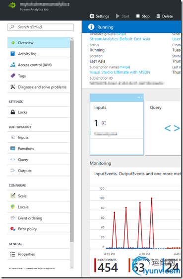
Task: Open Settings gear in the top toolbar
Action: tap(99, 16)
